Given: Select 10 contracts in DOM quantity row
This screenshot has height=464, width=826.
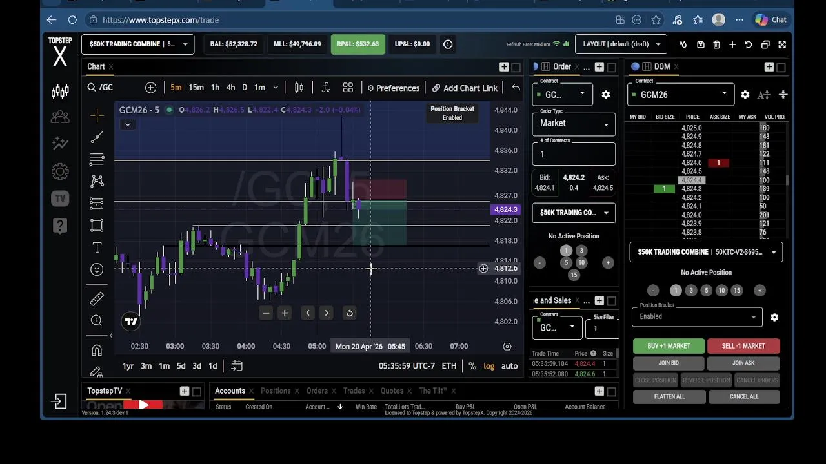Looking at the screenshot, I should pos(721,291).
